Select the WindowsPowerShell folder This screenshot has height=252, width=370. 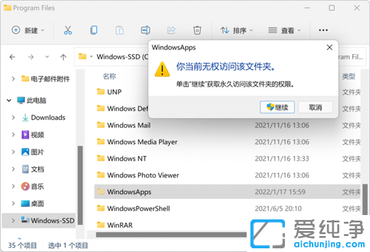click(x=227, y=208)
